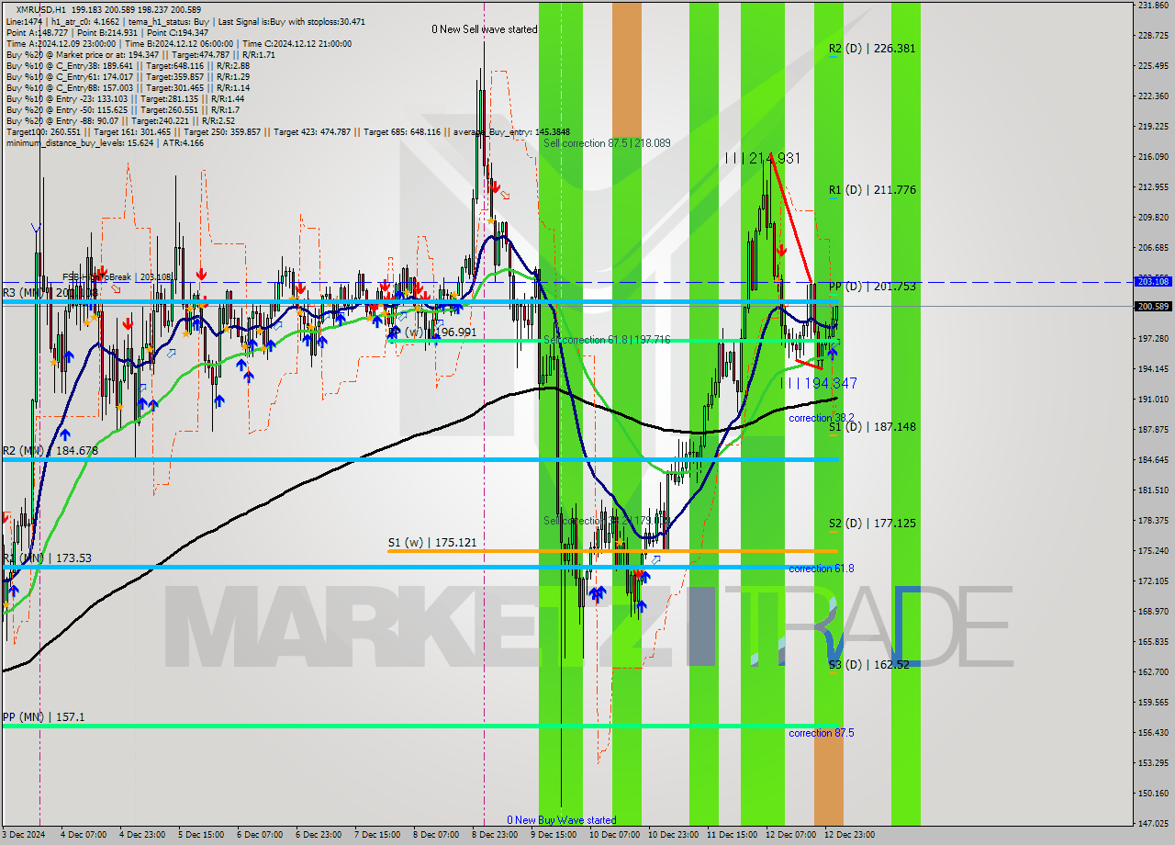1175x845 pixels.
Task: Click the S3 (D) | 162.52 support label
Action: pos(869,664)
